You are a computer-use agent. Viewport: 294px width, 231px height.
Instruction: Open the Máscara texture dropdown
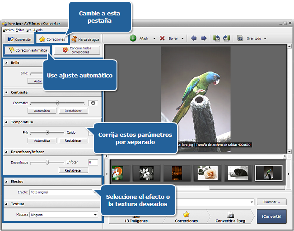coord(95,215)
